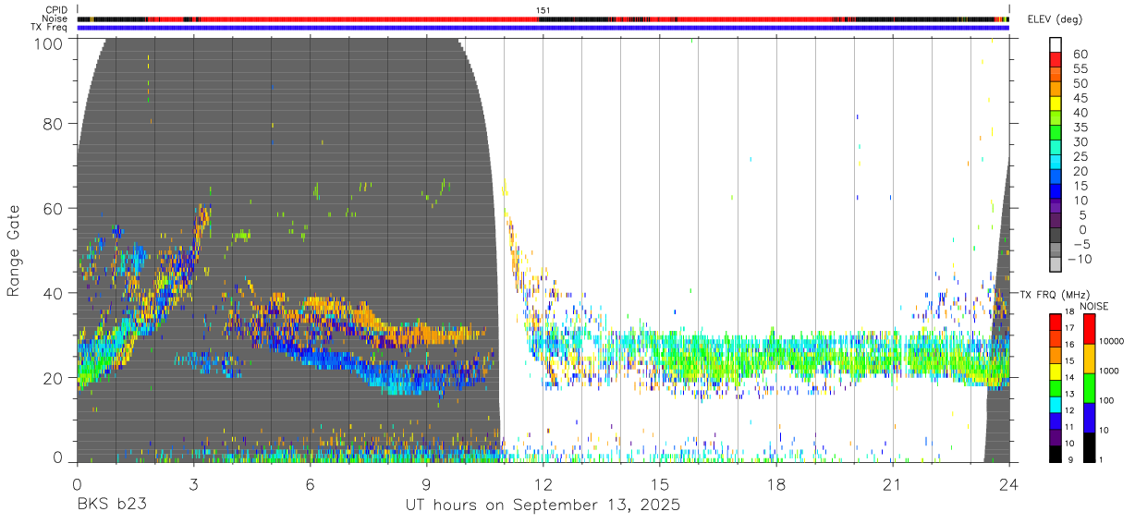The height and width of the screenshot is (524, 1135).
Task: Click the CPID value 151
Action: tap(543, 10)
